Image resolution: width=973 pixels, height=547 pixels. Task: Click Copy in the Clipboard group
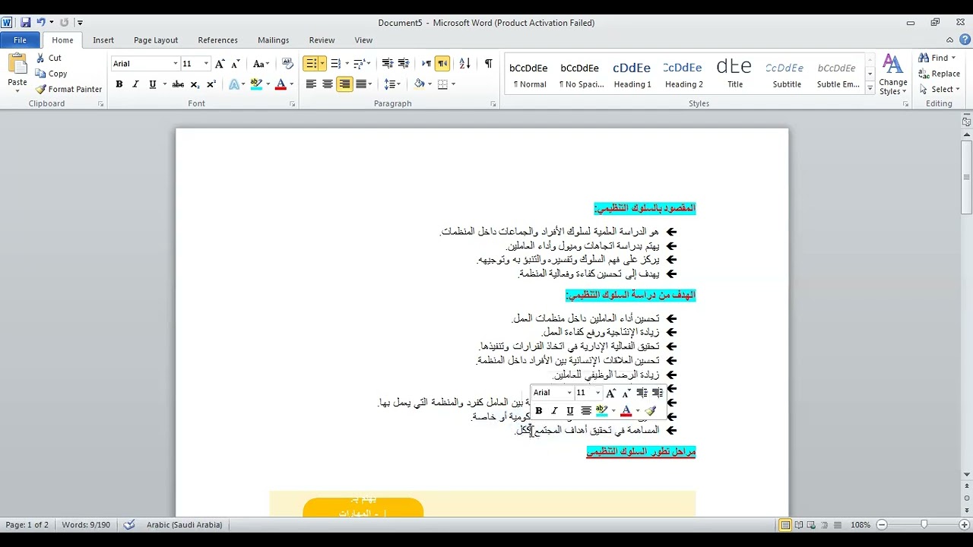coord(50,74)
